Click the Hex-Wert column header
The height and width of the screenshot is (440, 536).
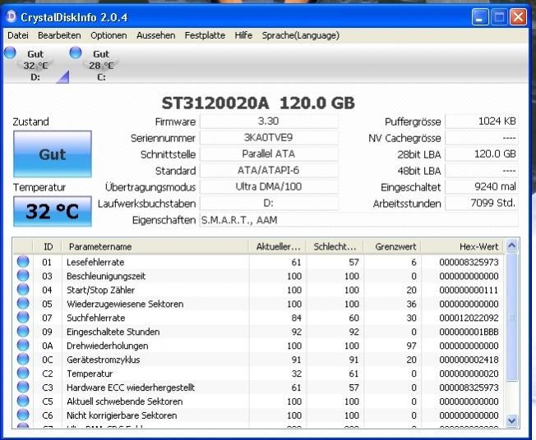point(462,246)
